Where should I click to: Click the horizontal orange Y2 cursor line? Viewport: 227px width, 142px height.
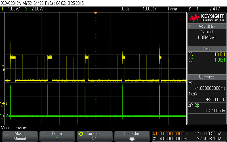pyautogui.click(x=96, y=87)
